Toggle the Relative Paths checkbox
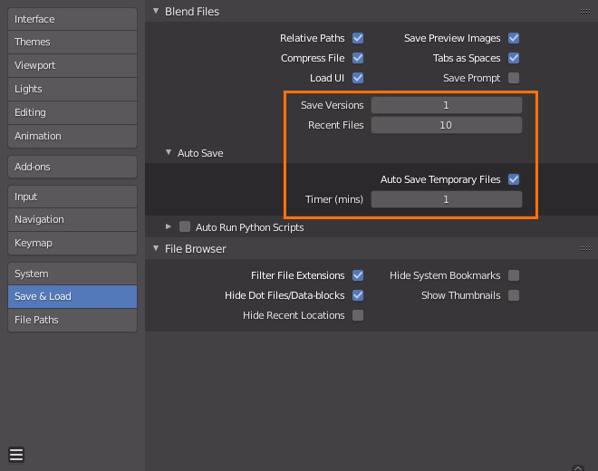Image resolution: width=598 pixels, height=471 pixels. 358,38
